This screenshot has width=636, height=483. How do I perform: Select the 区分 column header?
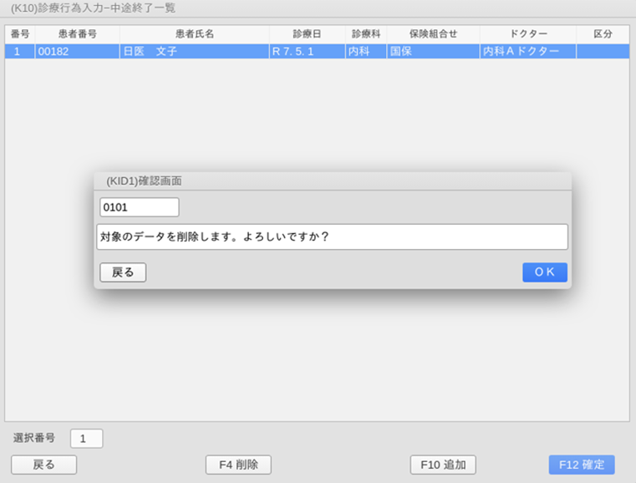tap(602, 34)
